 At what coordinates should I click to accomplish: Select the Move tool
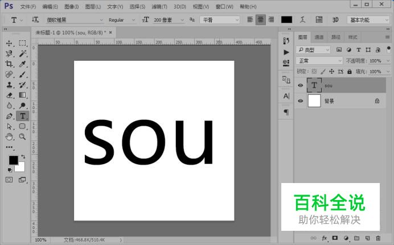pyautogui.click(x=9, y=43)
